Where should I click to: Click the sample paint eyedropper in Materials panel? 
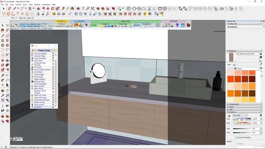coord(261,65)
